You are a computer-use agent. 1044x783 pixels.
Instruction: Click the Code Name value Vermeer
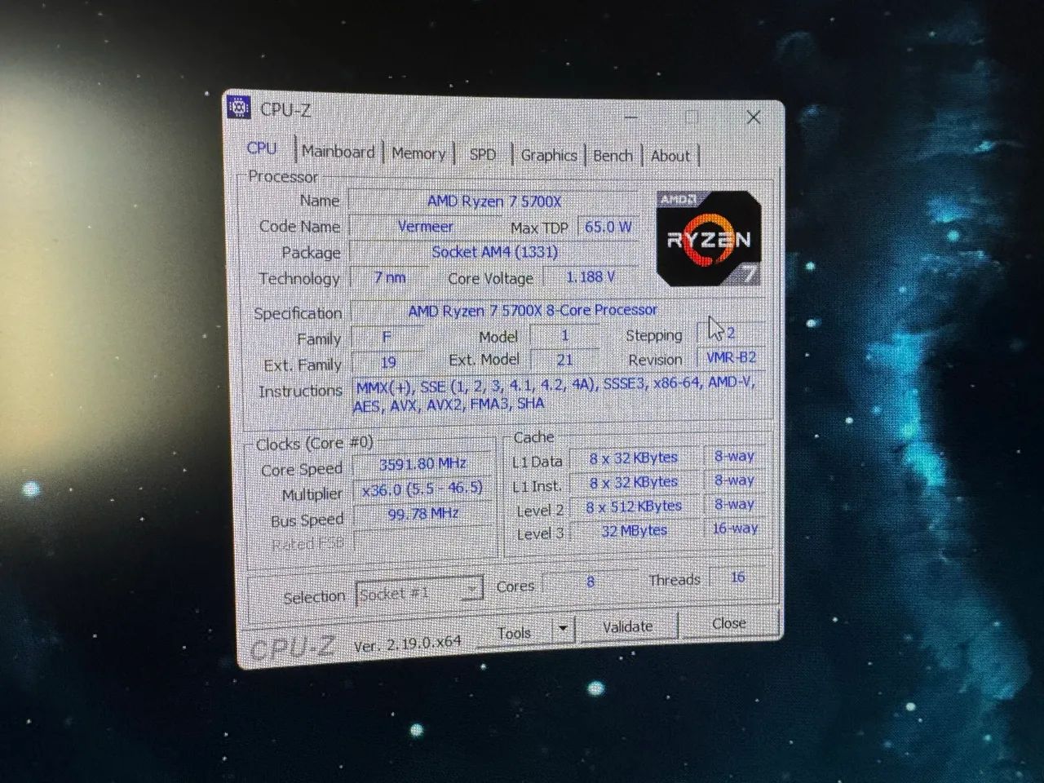point(425,226)
